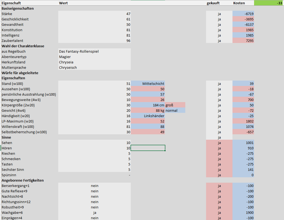Click the Zaubertalent cost cell showing 7295
Screen dimensions: 284x220
click(x=243, y=41)
